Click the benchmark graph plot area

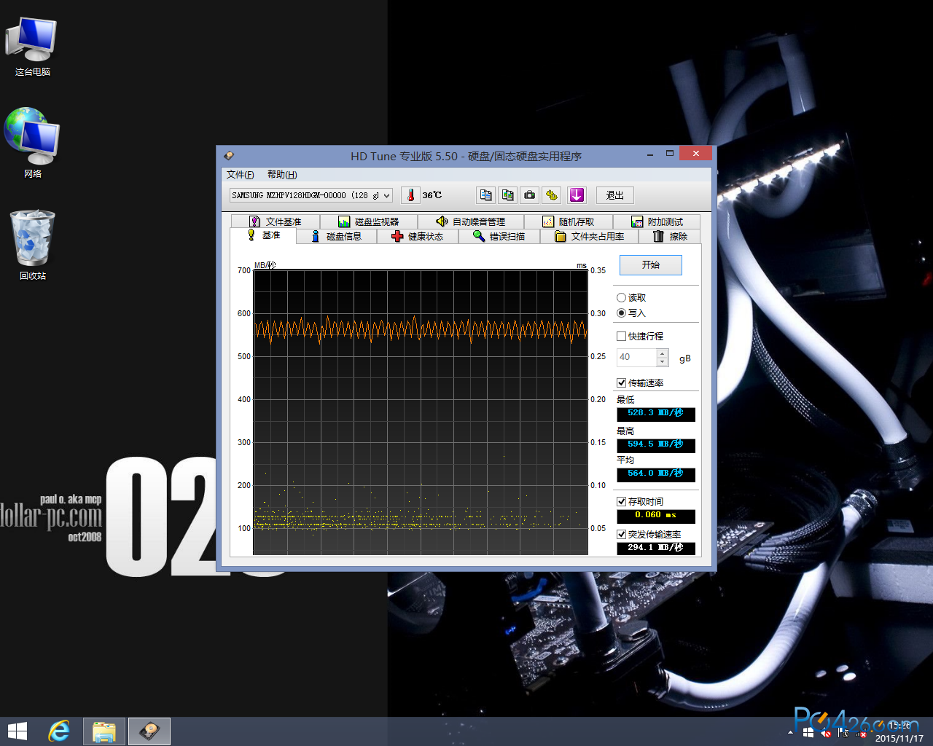click(421, 412)
